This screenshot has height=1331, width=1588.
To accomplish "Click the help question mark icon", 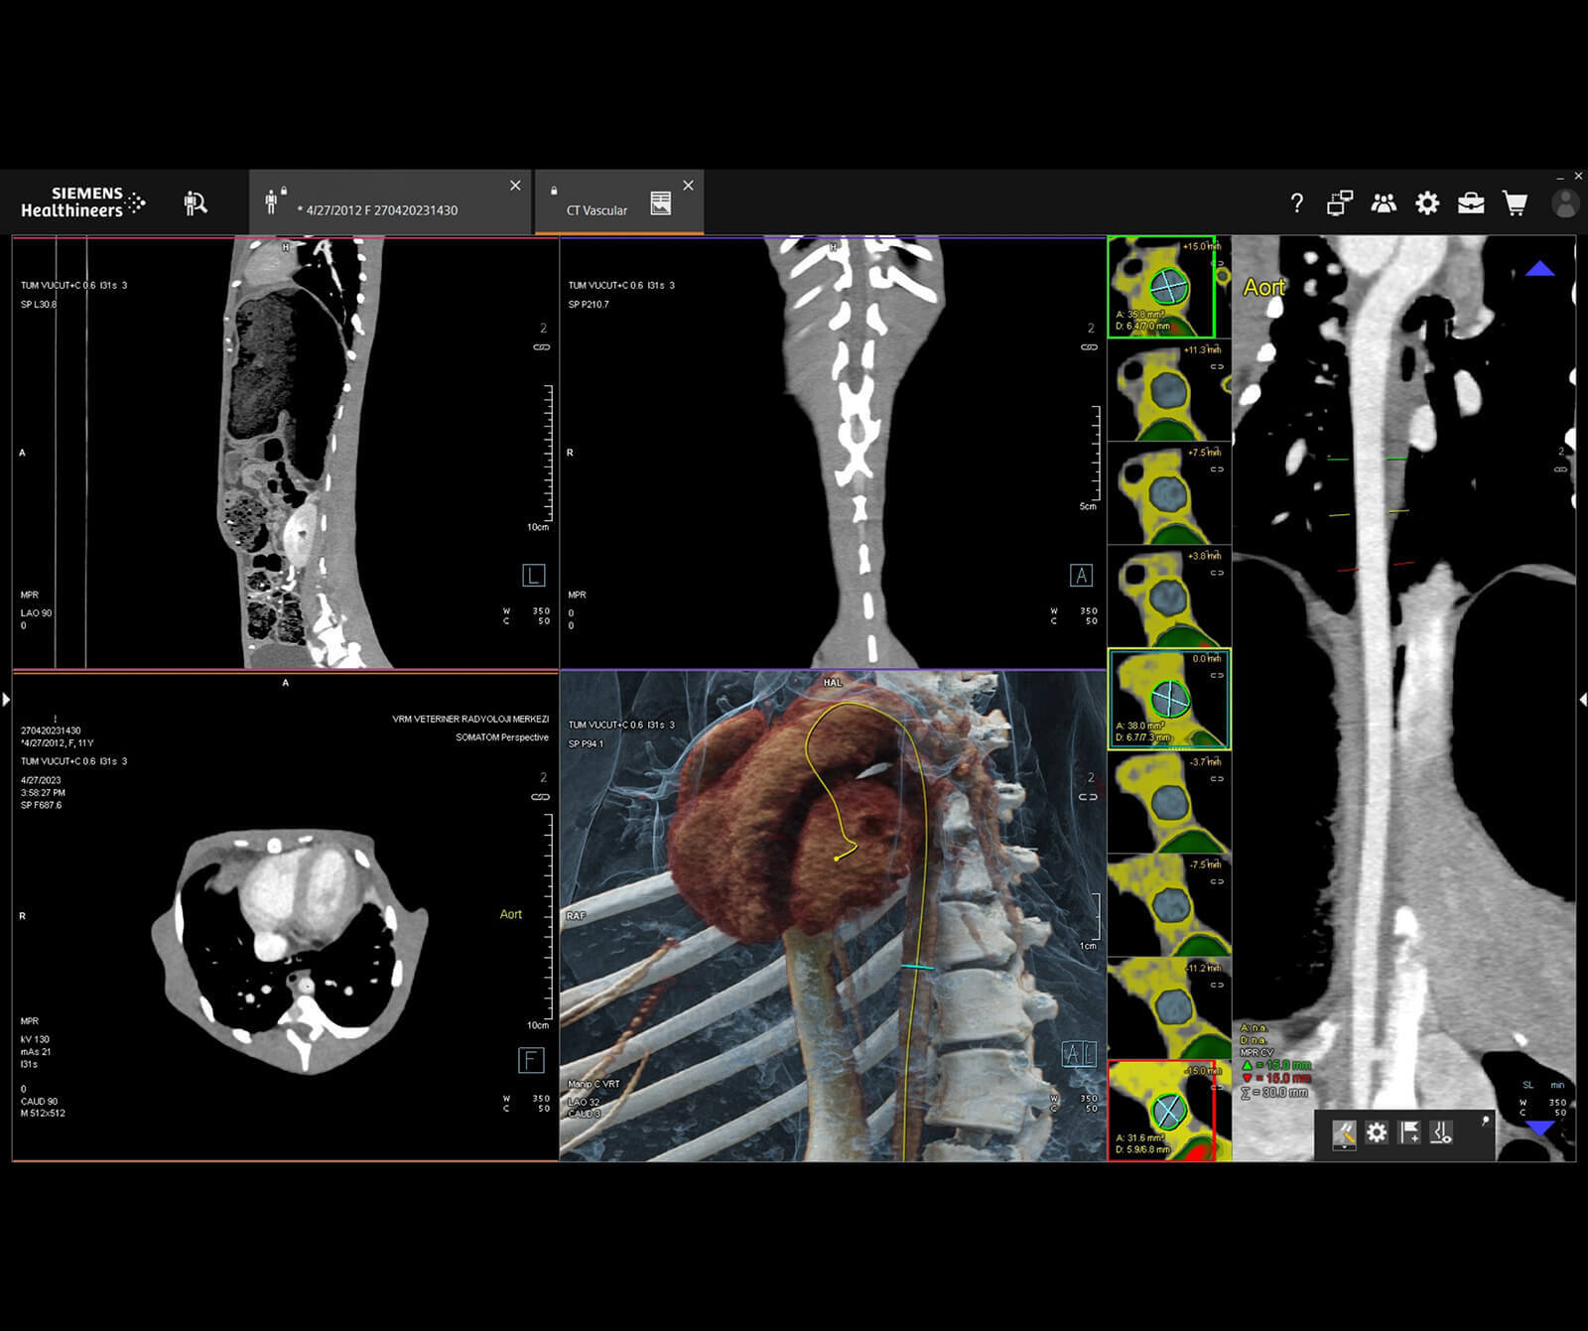I will (x=1296, y=203).
